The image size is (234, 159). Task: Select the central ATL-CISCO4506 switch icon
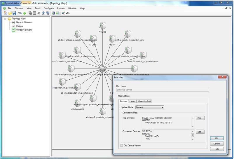(x=103, y=69)
